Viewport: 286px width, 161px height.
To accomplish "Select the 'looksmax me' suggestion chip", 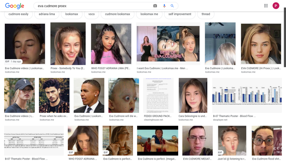I will [149, 14].
